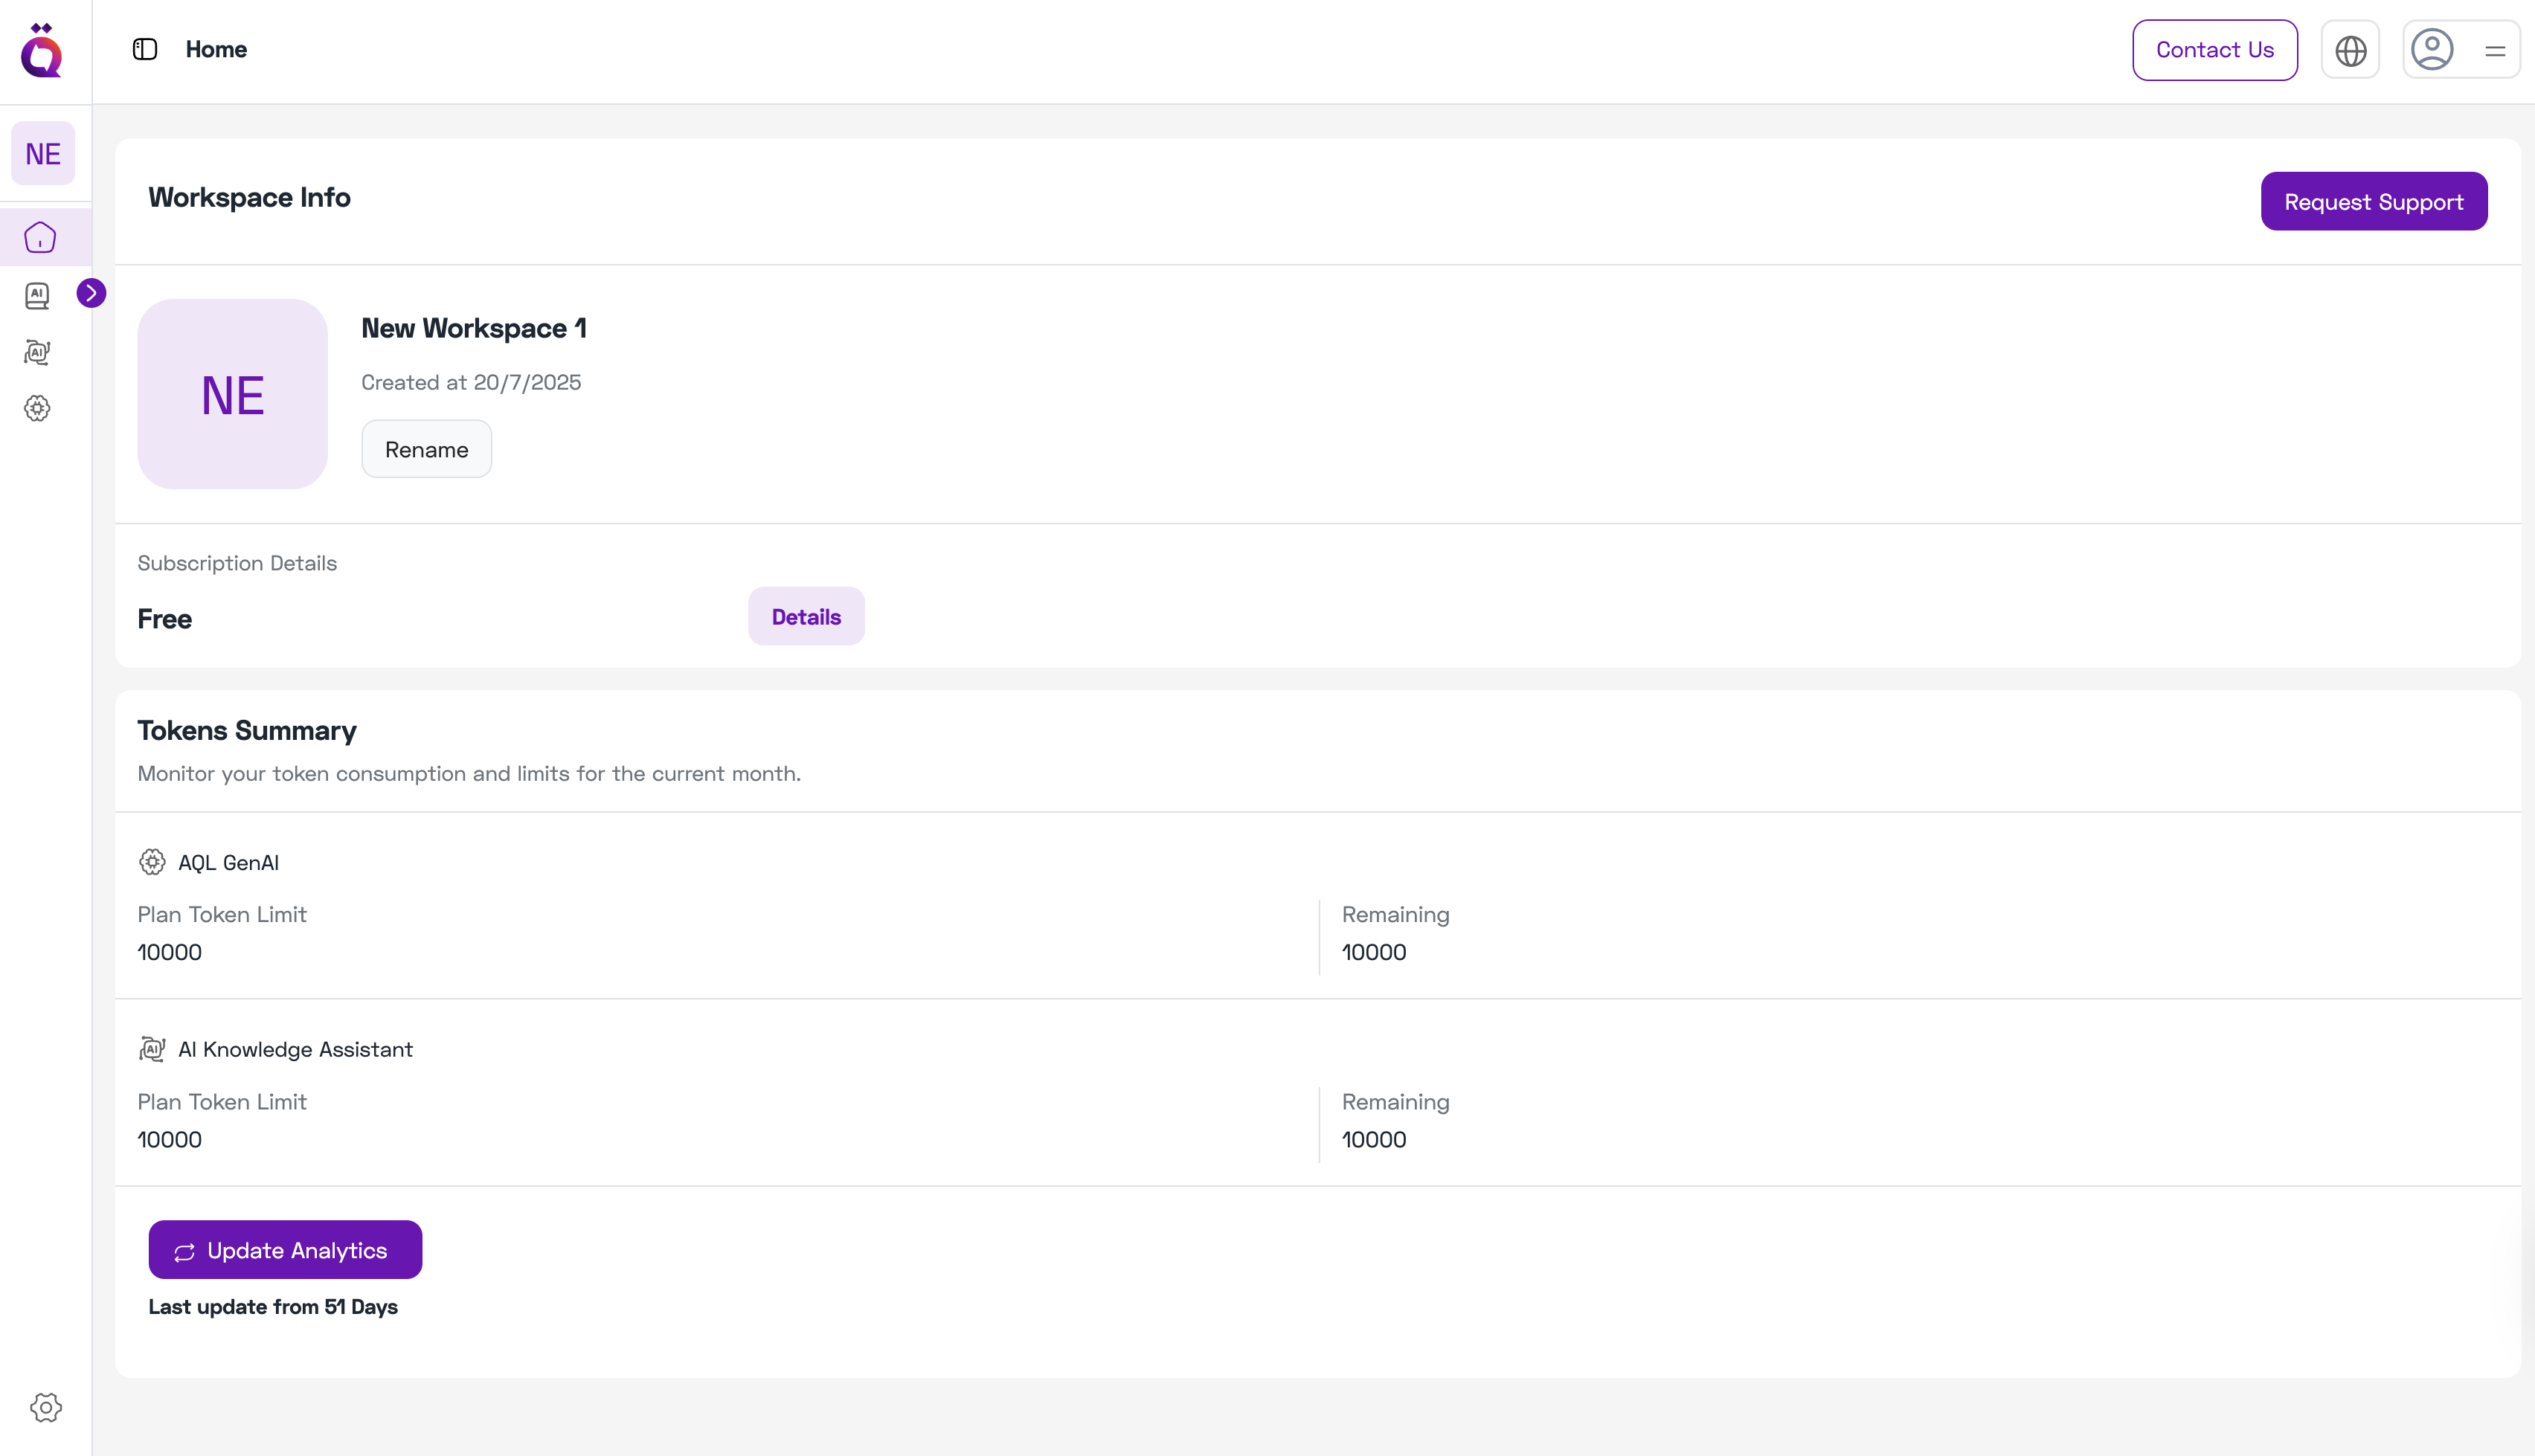
Task: Open subscription Details
Action: pyautogui.click(x=806, y=616)
